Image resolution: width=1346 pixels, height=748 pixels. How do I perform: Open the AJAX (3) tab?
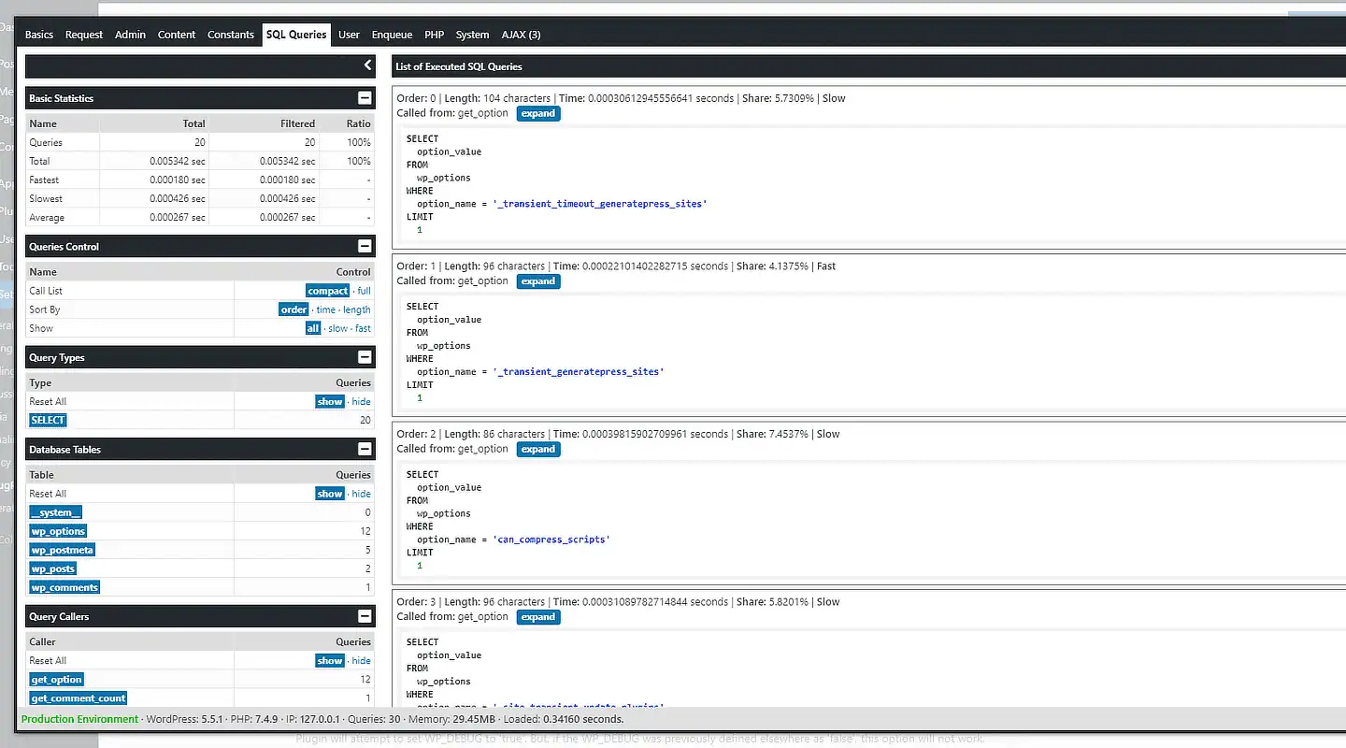521,35
